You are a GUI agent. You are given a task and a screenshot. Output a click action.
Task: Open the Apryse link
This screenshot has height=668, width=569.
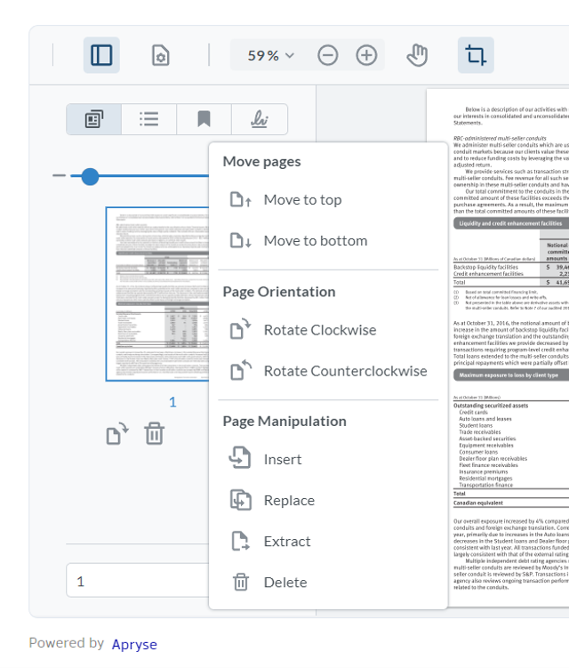(134, 644)
